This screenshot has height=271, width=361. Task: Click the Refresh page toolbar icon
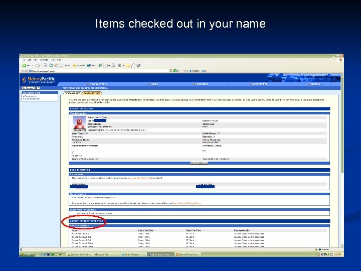(51, 65)
